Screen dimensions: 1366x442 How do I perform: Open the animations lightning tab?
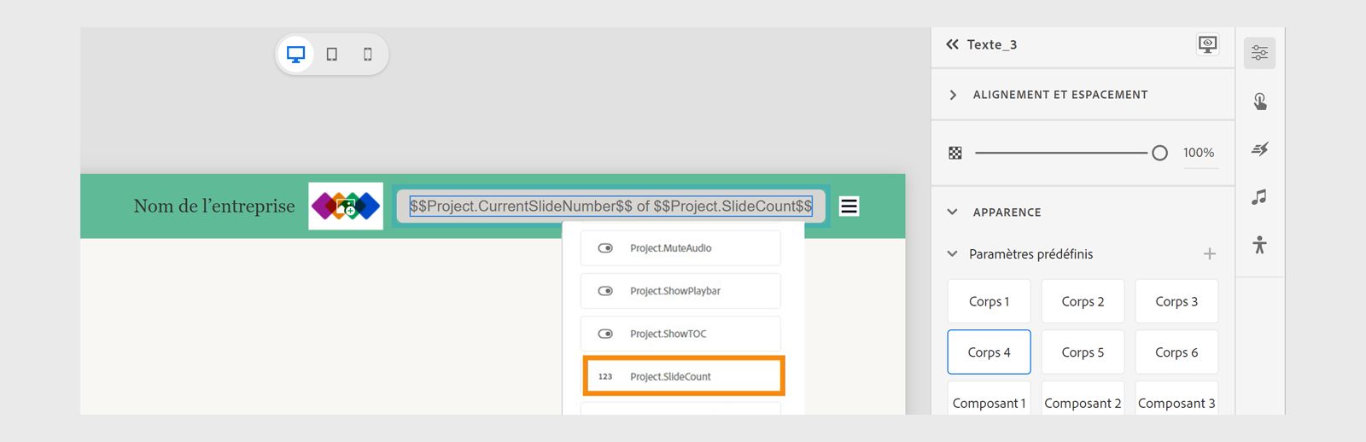tap(1259, 149)
